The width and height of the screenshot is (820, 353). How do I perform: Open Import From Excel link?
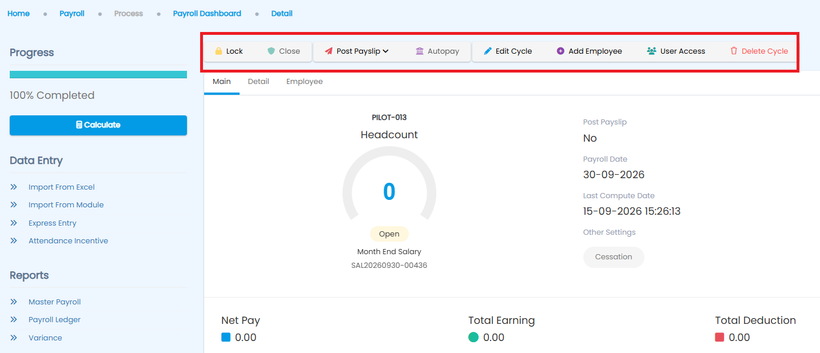pyautogui.click(x=62, y=187)
